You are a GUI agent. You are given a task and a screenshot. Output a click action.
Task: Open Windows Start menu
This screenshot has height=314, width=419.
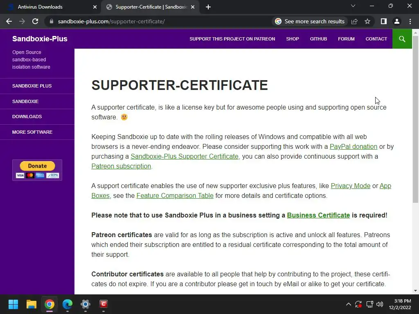[x=13, y=304]
